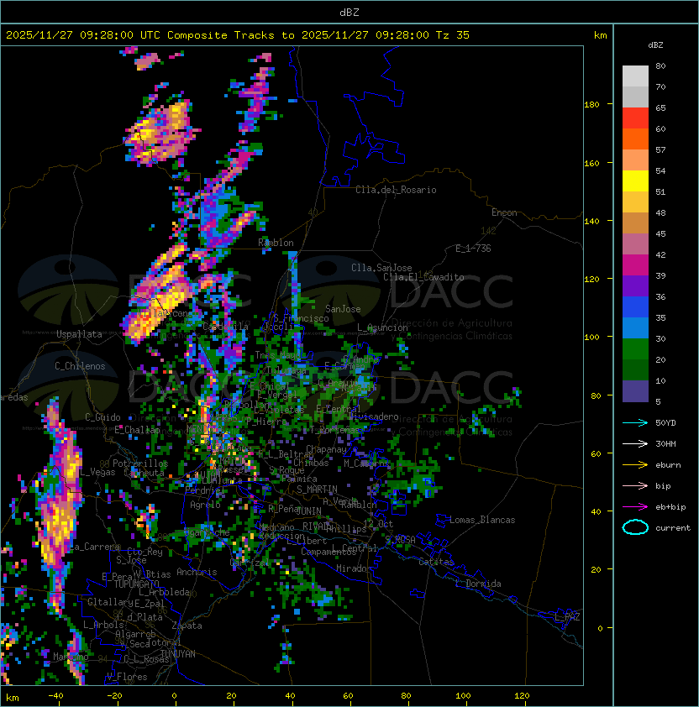
Task: Click the 'L_Asuncion' place label
Action: [x=382, y=327]
